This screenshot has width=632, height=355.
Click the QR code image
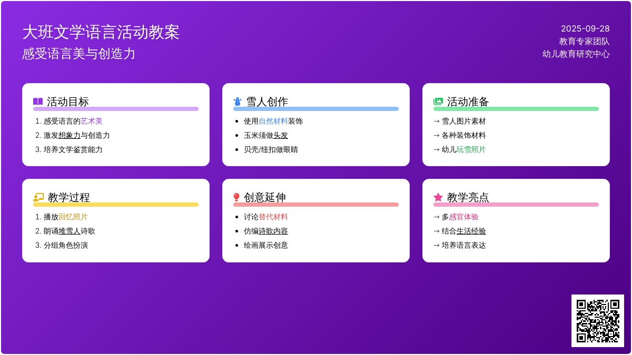tap(597, 320)
